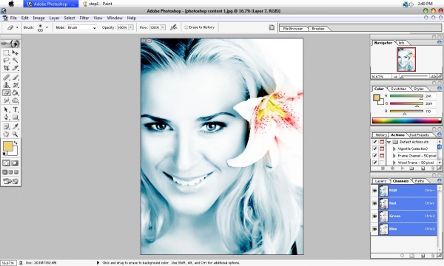The image size is (444, 266).
Task: Select the Zoom tool in toolbox
Action: point(16,134)
